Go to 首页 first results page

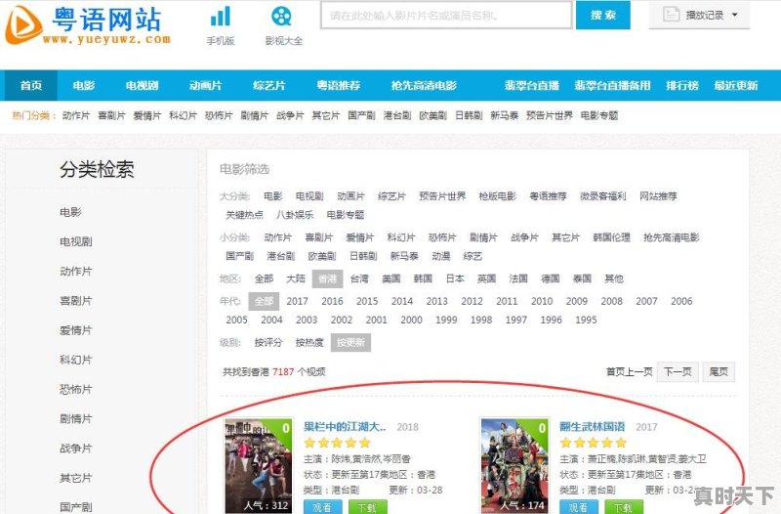[x=615, y=372]
